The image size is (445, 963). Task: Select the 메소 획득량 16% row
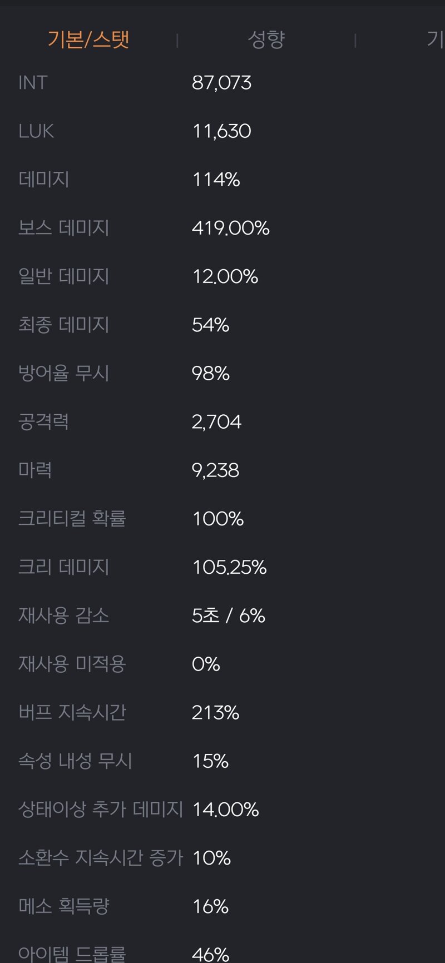(x=222, y=907)
